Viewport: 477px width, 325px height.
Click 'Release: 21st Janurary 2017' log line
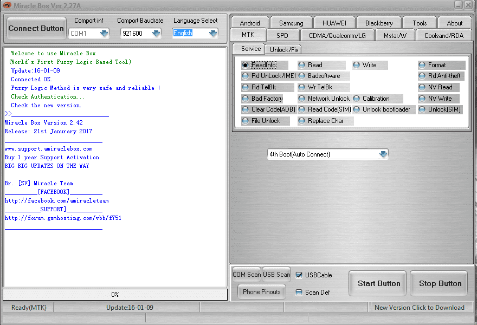48,131
